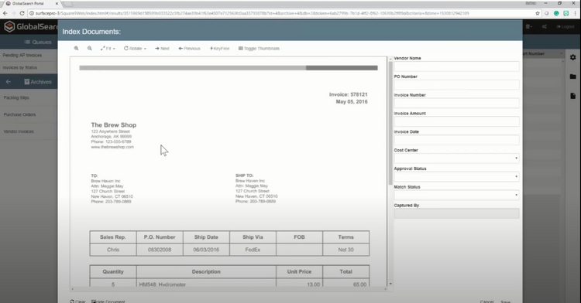Click the back arrow beside Archives
The image size is (581, 303).
point(9,82)
